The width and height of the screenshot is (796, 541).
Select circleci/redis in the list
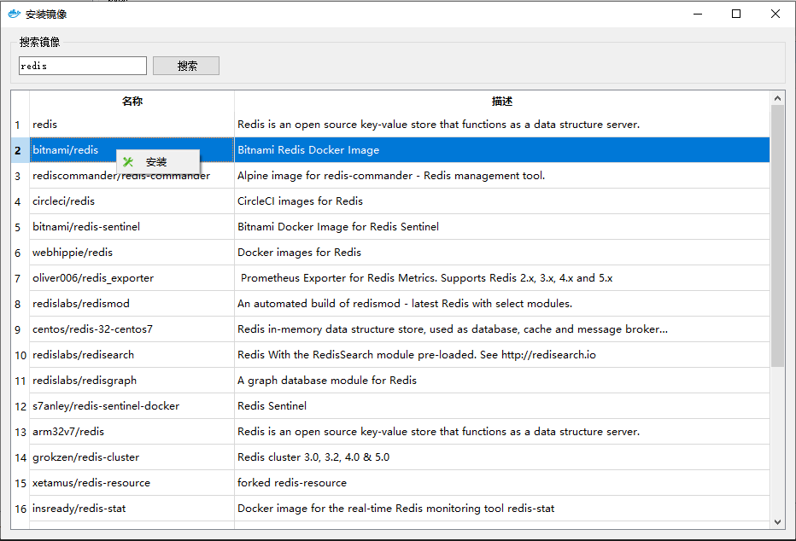(x=132, y=201)
